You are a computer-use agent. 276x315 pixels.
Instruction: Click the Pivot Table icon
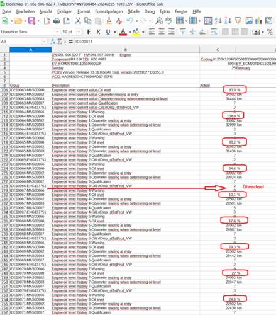pyautogui.click(x=268, y=21)
